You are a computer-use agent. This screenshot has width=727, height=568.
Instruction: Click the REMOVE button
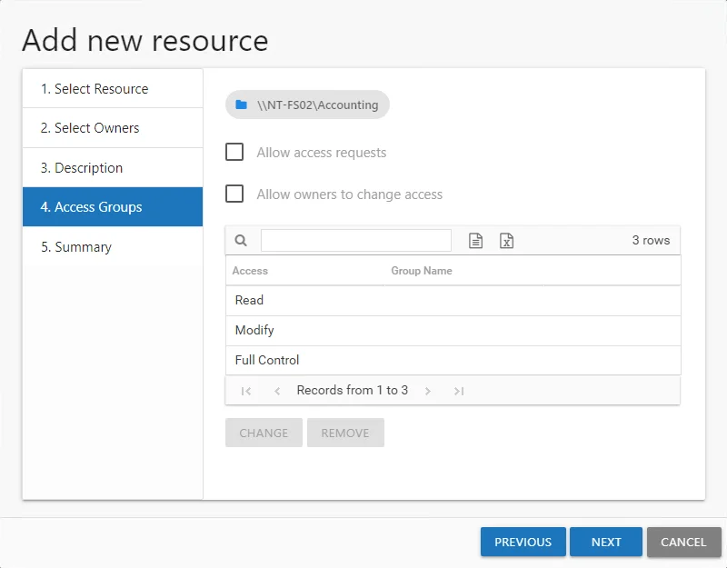click(345, 433)
